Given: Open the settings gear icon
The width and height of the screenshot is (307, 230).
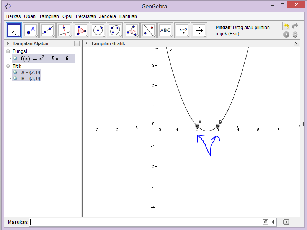Looking at the screenshot, I should click(295, 35).
